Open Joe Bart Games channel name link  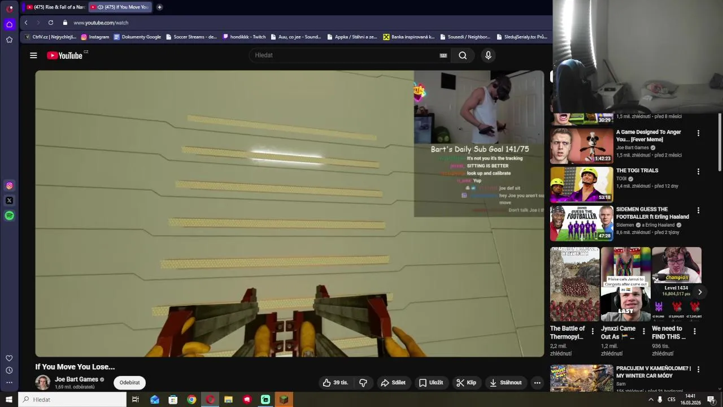(76, 379)
